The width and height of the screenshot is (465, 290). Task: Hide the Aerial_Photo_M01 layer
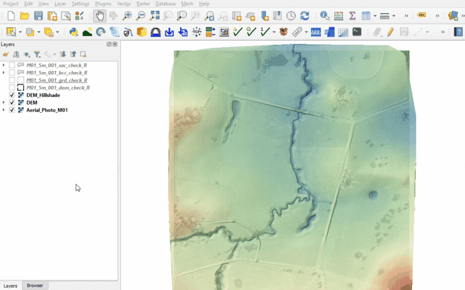[x=12, y=110]
